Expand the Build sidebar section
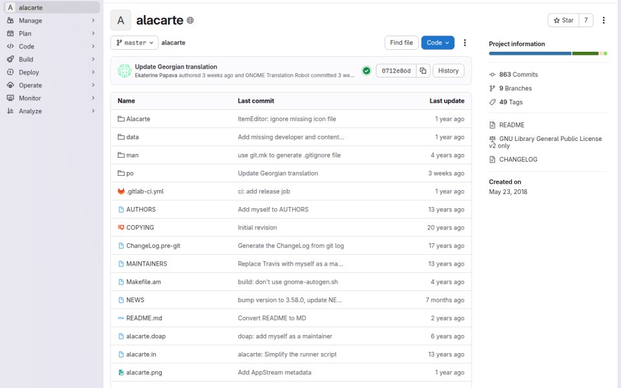621x388 pixels. 52,59
